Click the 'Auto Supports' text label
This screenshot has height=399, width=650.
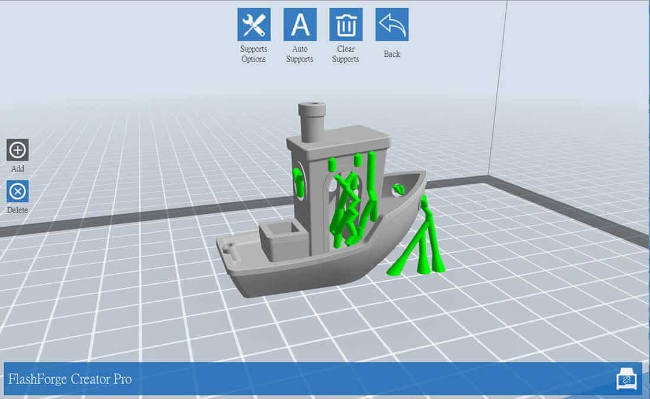point(300,54)
